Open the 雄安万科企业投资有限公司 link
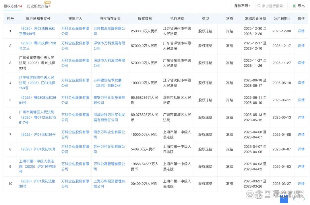310x205 pixels. (x=109, y=100)
